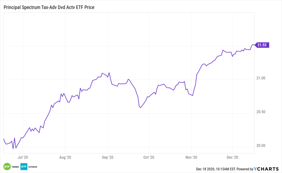Click the blue ETF Database logo
Screen dimensions: 282x173
23,167
